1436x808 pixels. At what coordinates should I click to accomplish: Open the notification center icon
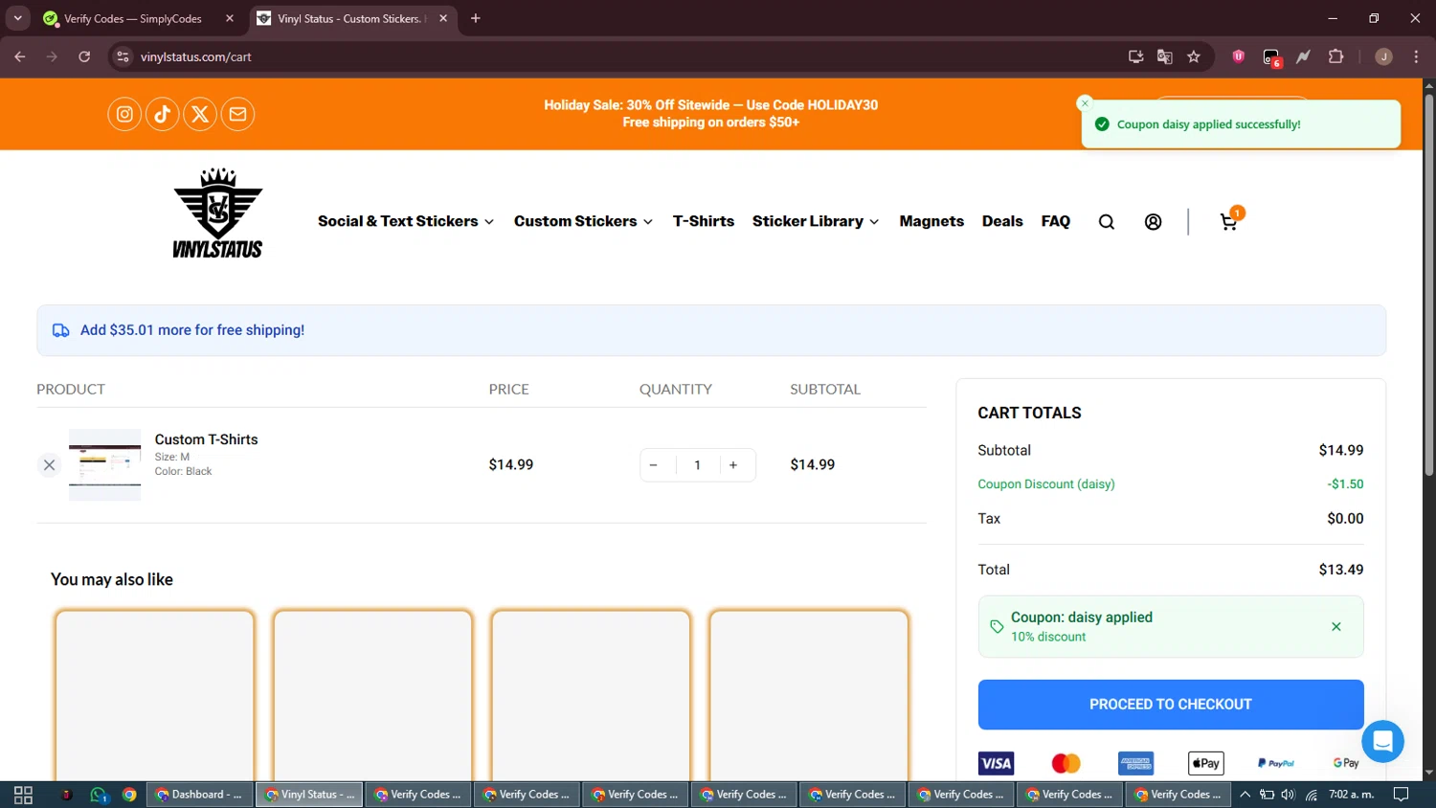click(1401, 795)
